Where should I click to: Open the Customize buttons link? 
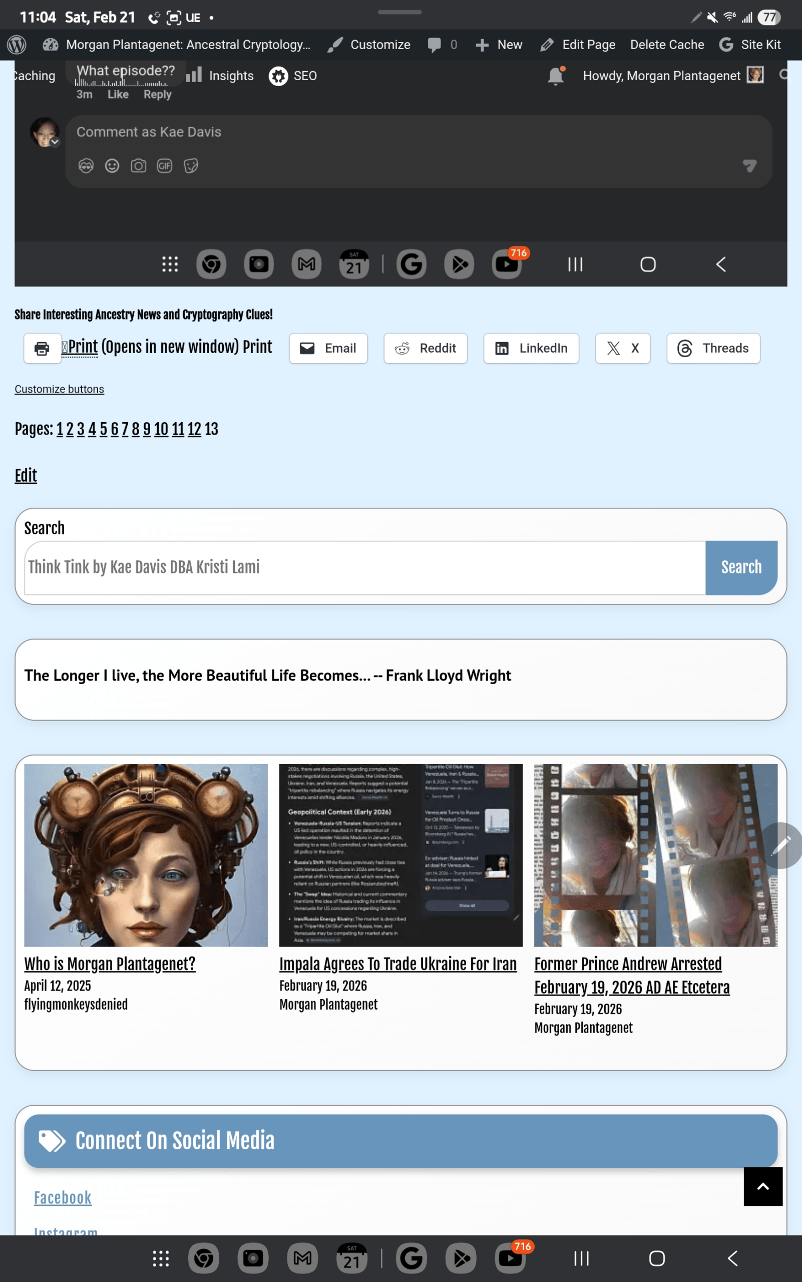click(60, 389)
